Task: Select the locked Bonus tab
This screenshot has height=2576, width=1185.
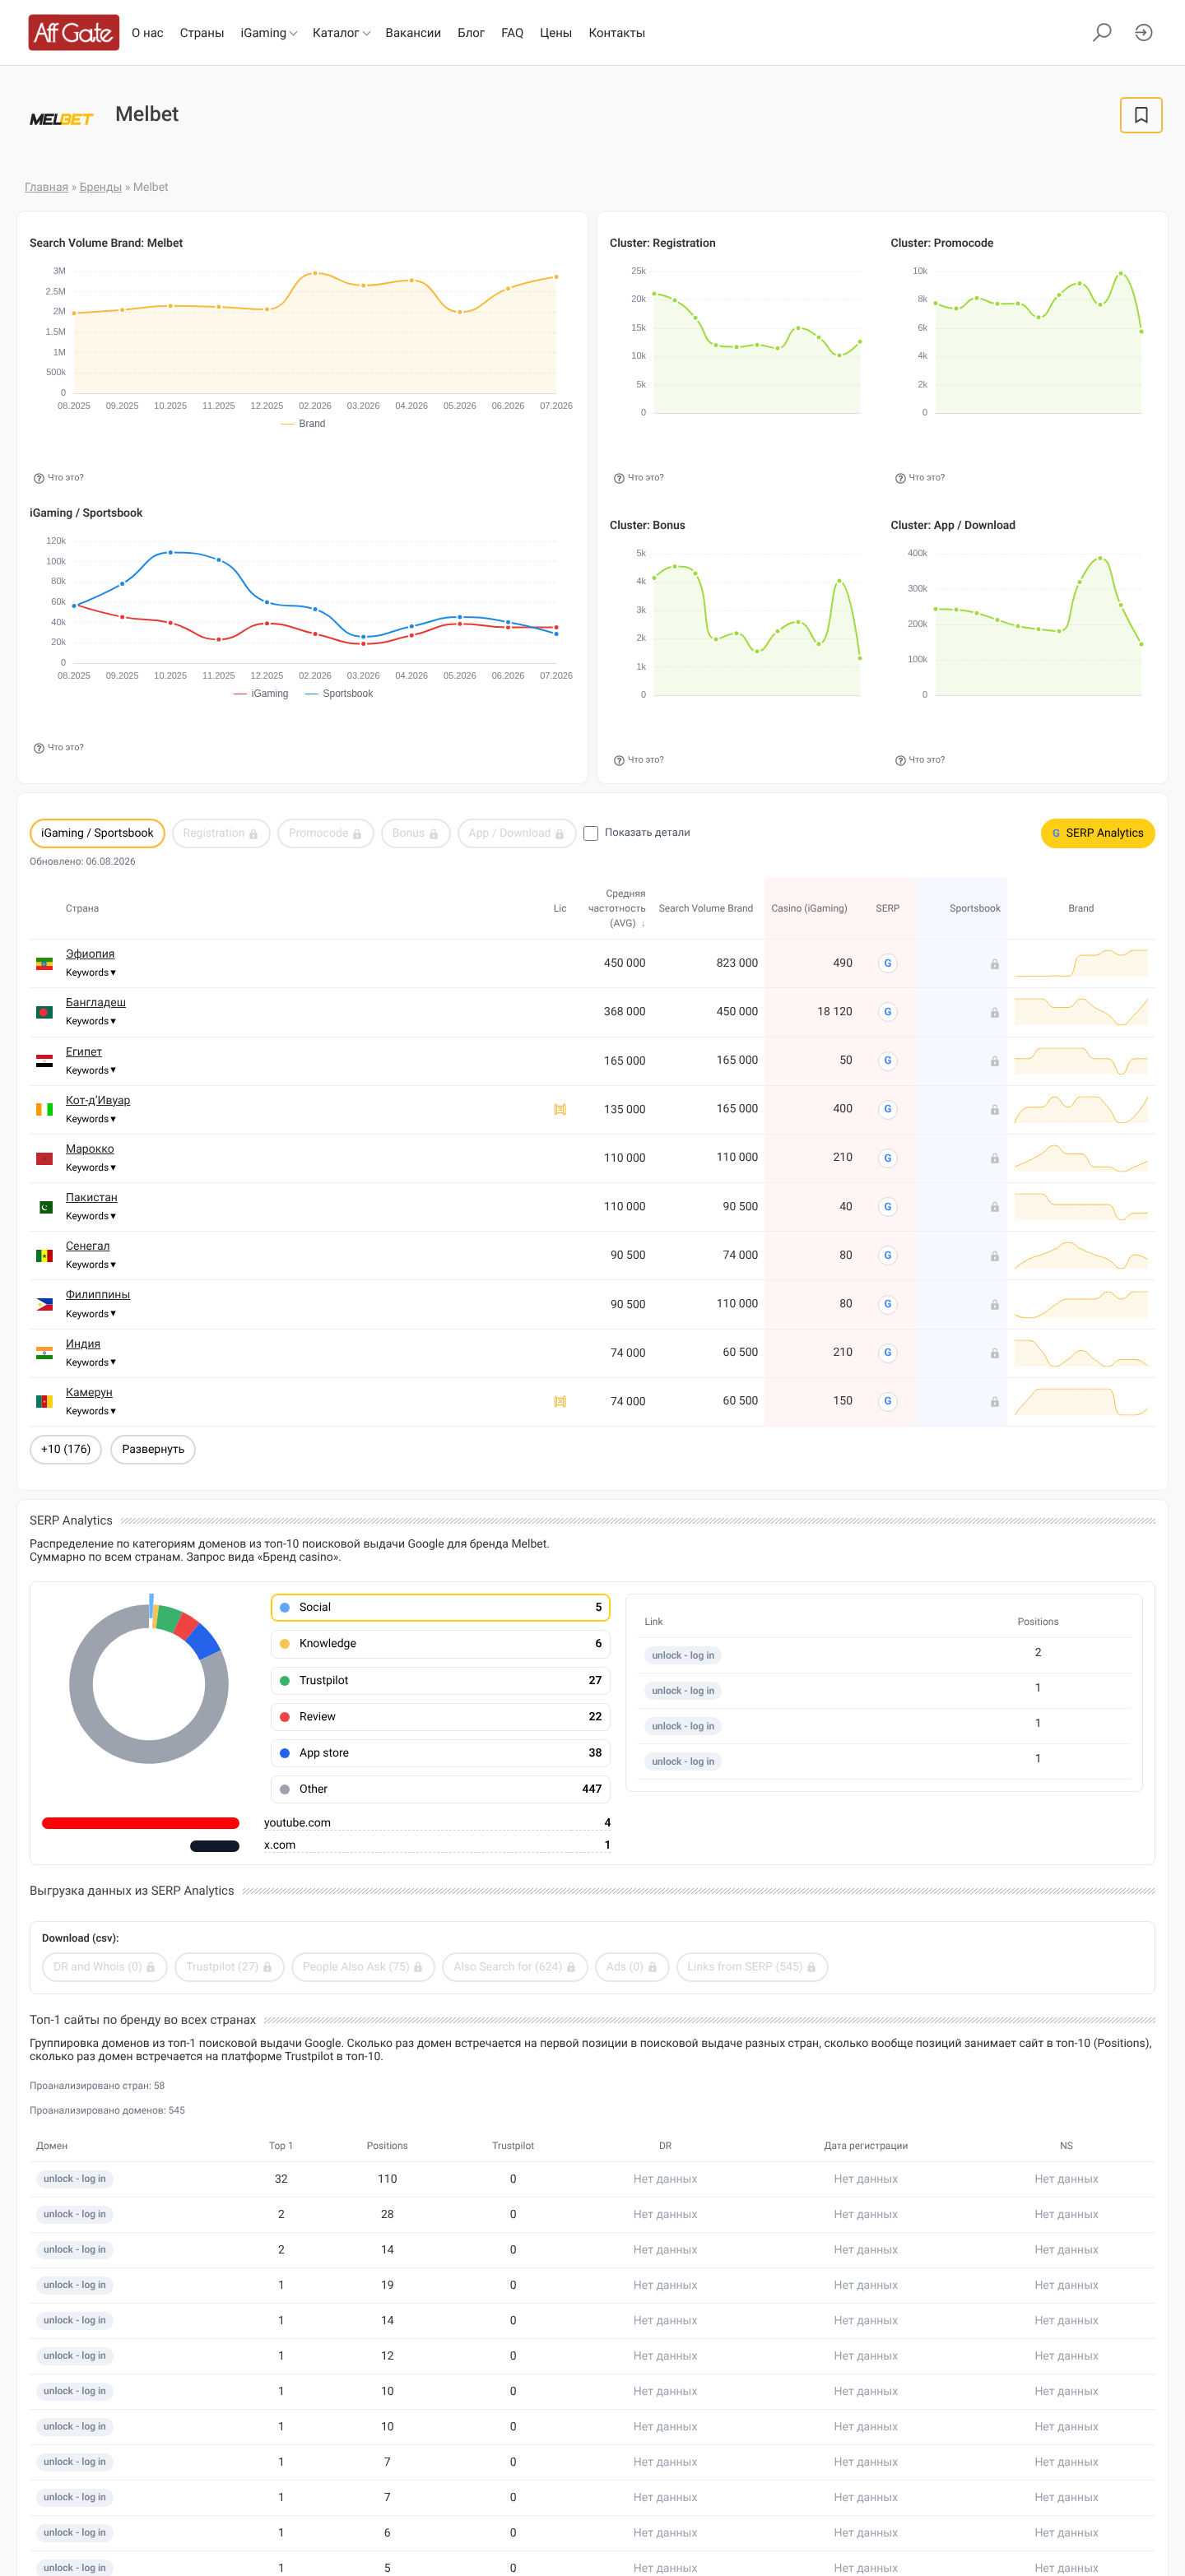Action: click(415, 833)
